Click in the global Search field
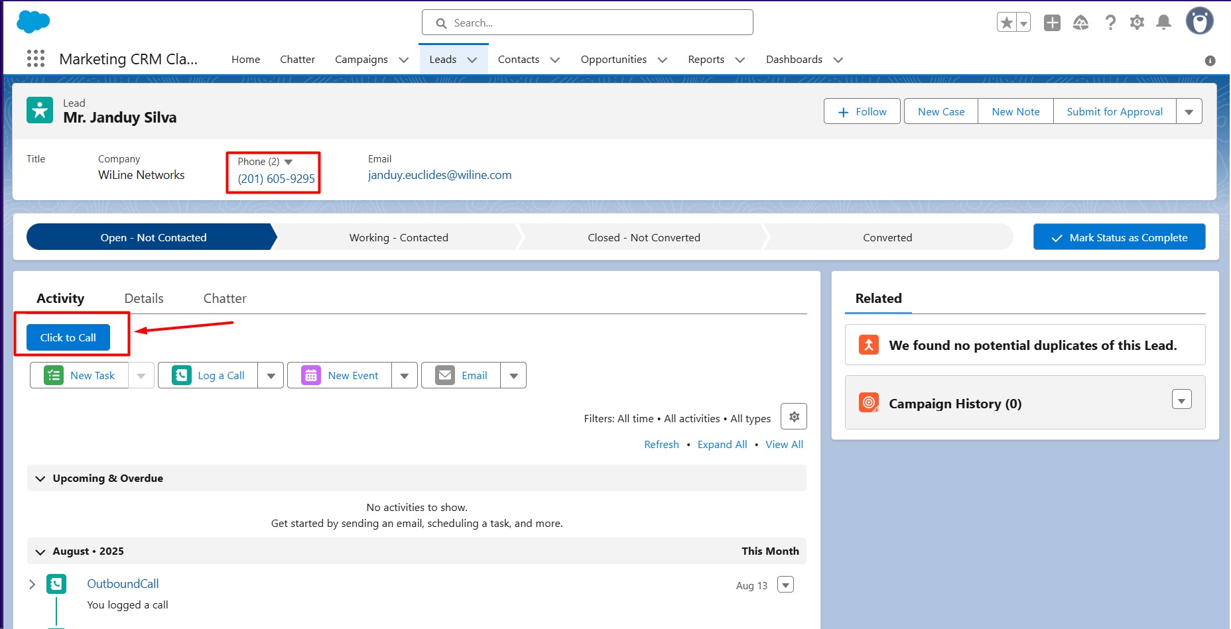 [x=587, y=23]
